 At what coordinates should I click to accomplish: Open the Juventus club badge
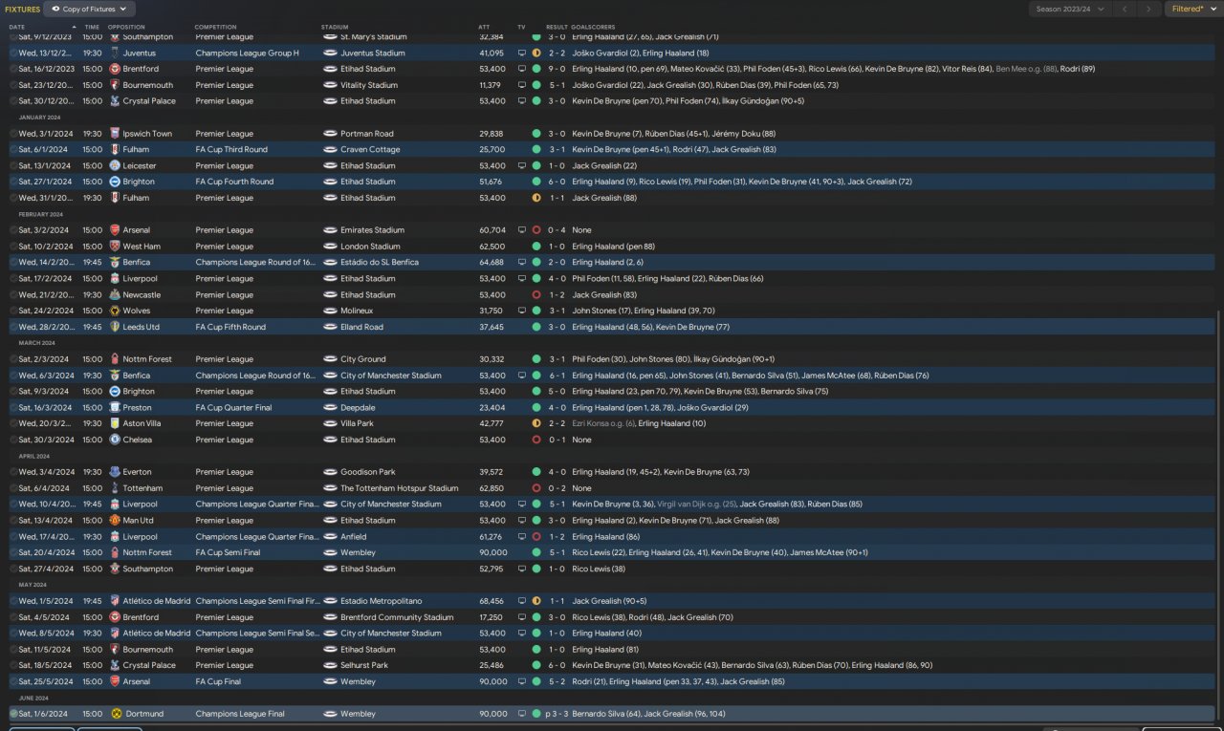click(x=115, y=53)
